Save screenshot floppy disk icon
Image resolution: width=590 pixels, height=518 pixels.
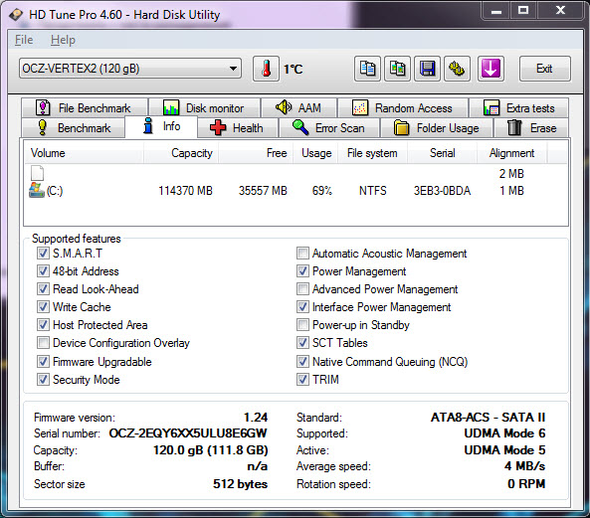pyautogui.click(x=427, y=69)
